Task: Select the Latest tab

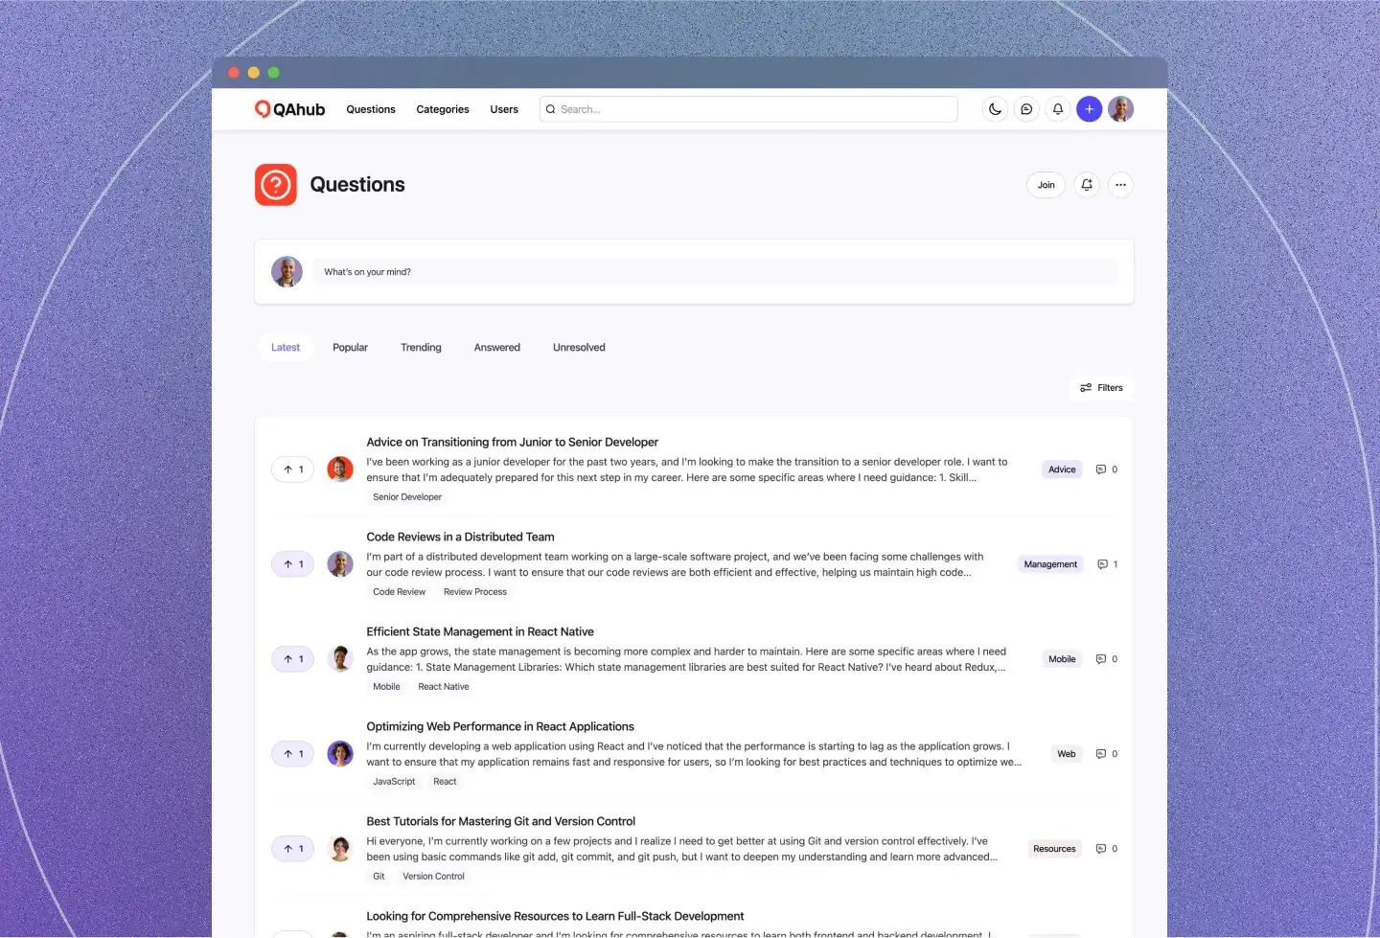Action: click(x=286, y=348)
